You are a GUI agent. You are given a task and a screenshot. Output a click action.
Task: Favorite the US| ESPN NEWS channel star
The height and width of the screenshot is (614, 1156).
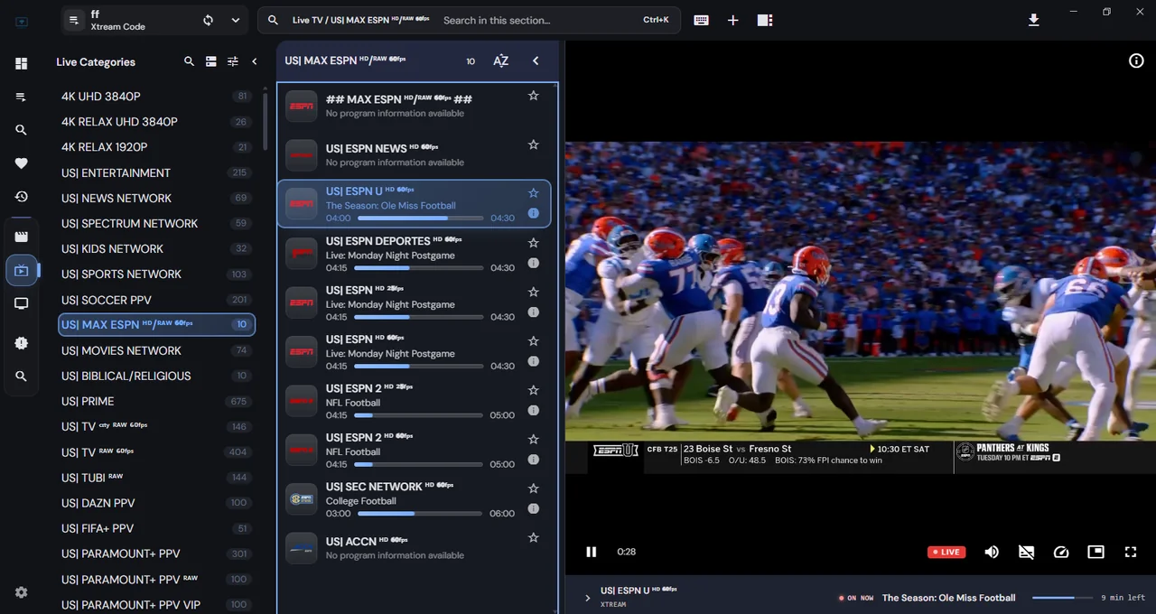point(533,144)
